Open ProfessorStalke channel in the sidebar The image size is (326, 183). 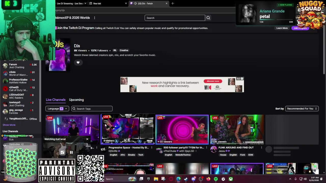point(20,81)
